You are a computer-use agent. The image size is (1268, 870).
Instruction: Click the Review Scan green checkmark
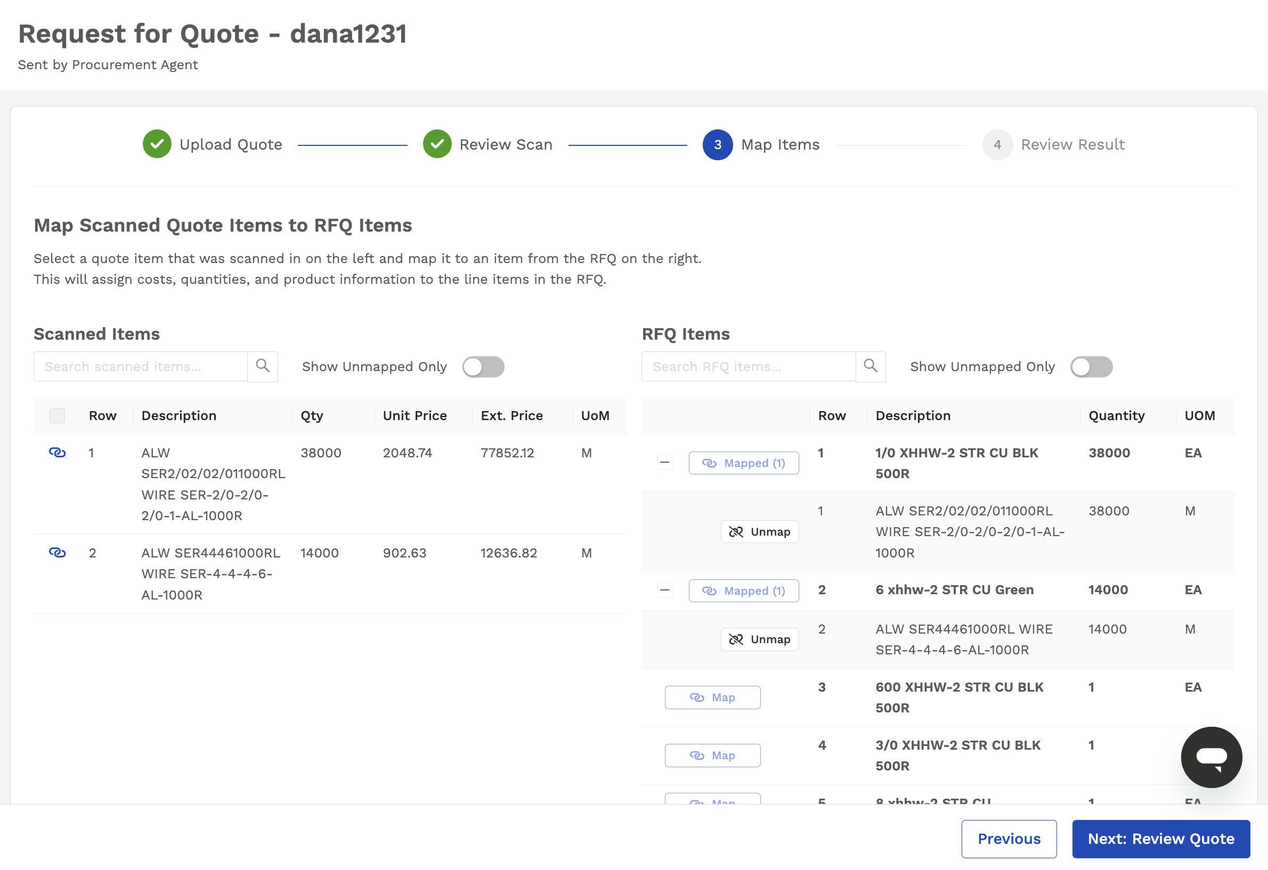pos(437,144)
